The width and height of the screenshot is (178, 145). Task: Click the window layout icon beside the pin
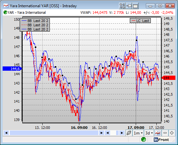[x=135, y=6]
